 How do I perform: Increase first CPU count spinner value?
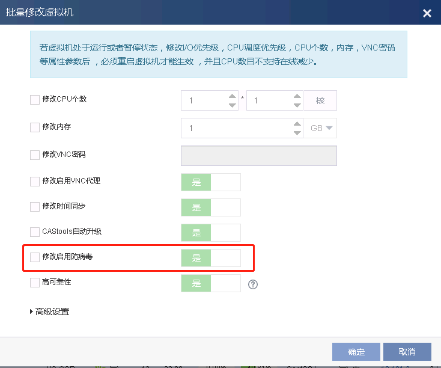(x=233, y=96)
